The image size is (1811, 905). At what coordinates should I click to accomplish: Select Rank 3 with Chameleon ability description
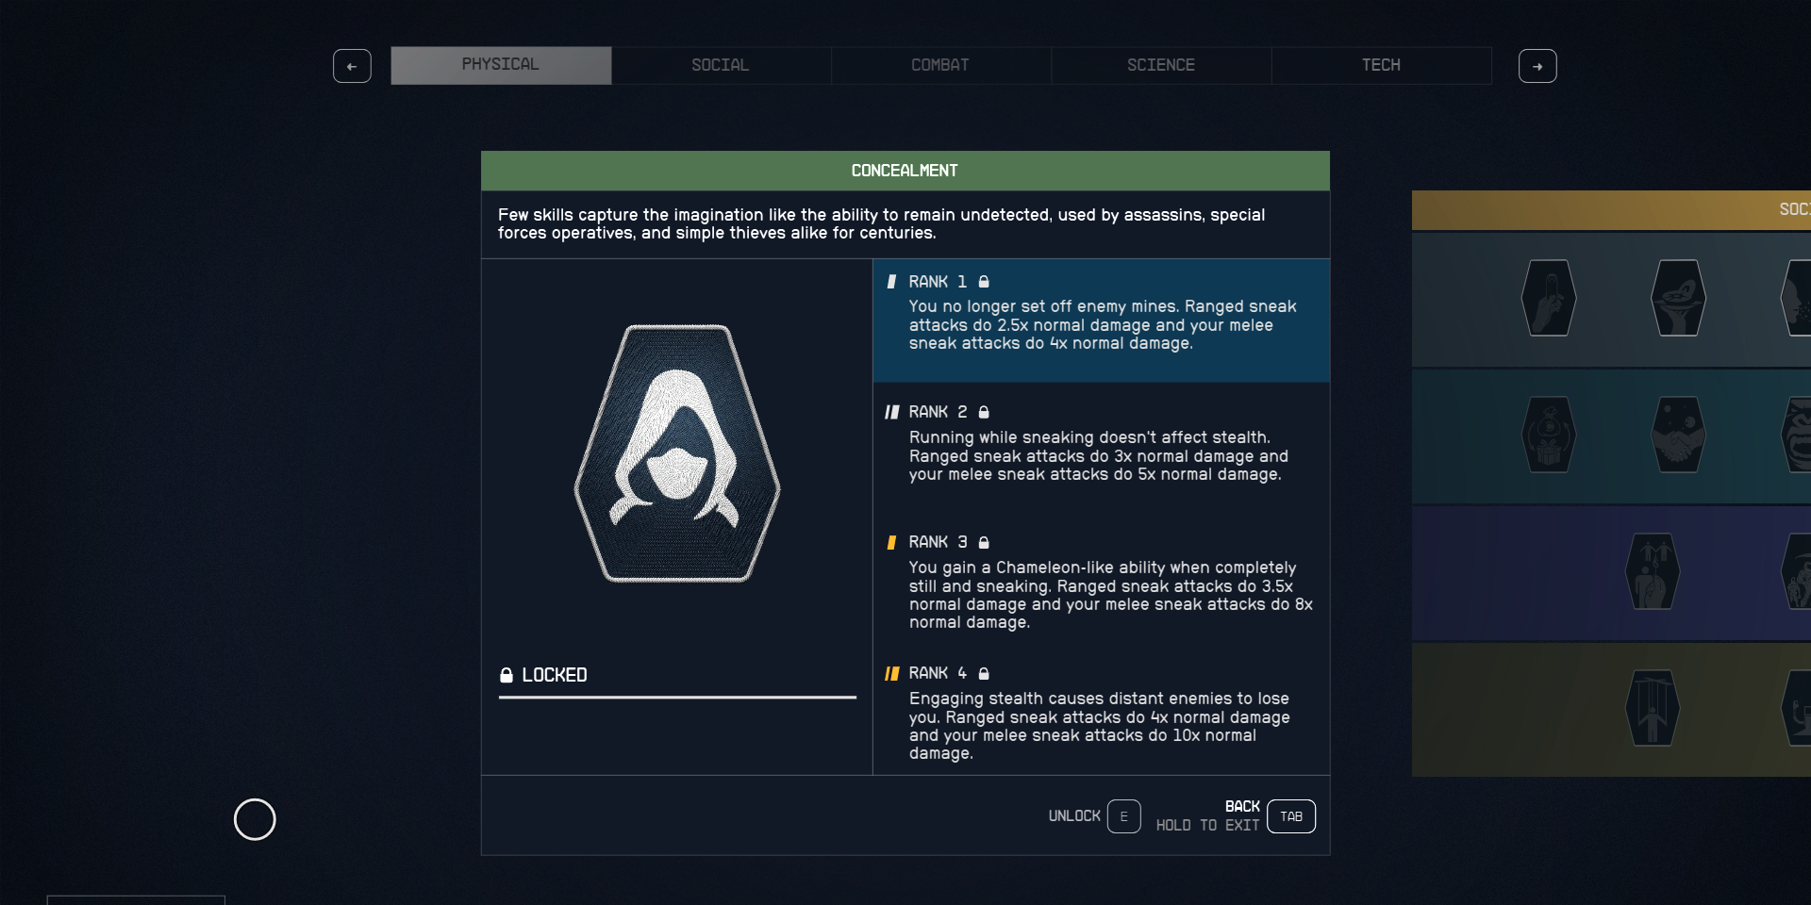[1100, 582]
